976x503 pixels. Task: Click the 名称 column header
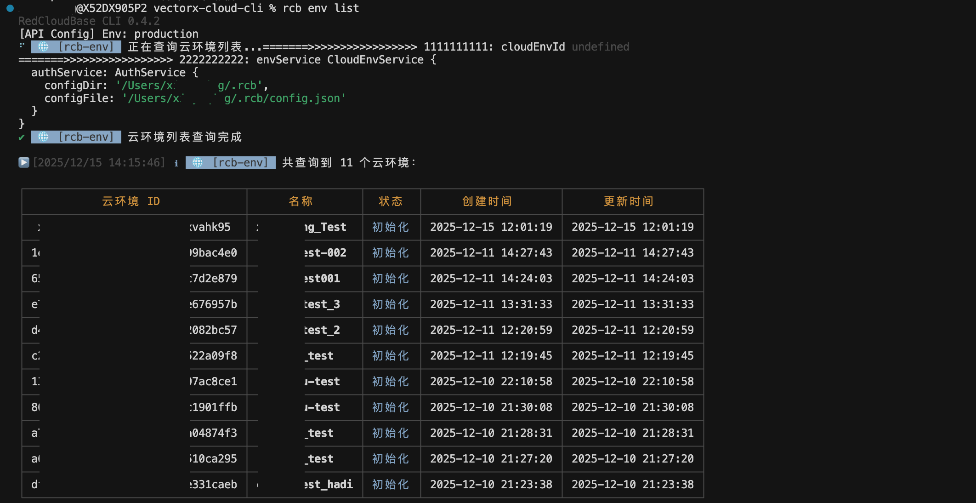[x=301, y=201]
